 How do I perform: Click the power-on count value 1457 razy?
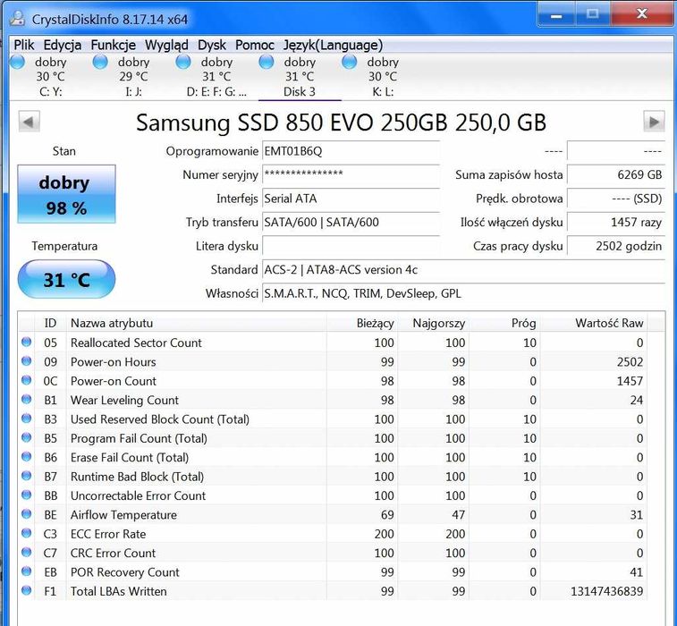point(615,223)
